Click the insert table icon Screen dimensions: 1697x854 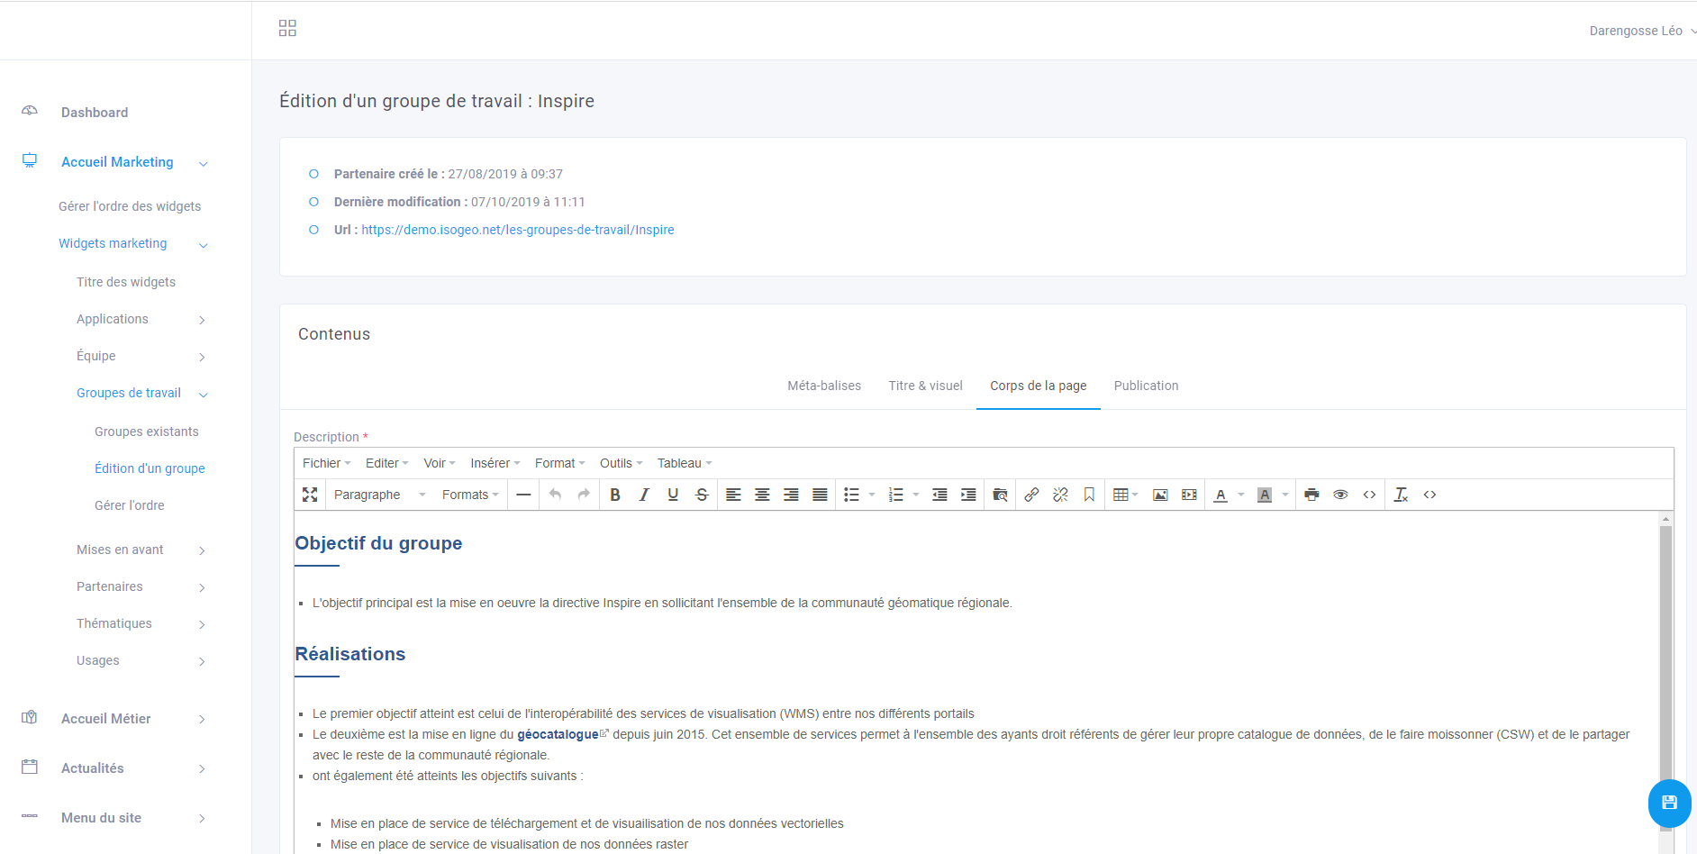[1121, 495]
